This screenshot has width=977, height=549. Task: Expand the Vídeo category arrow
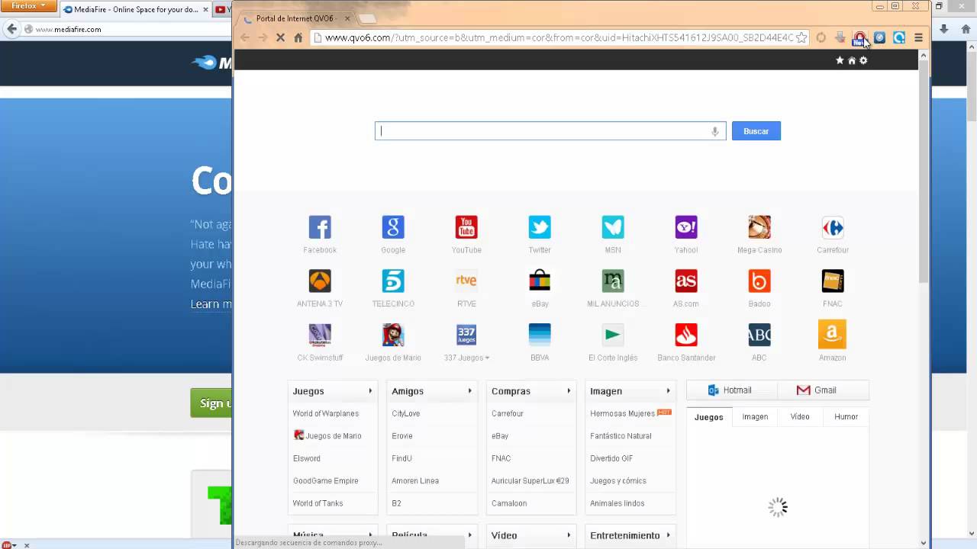[x=569, y=535]
